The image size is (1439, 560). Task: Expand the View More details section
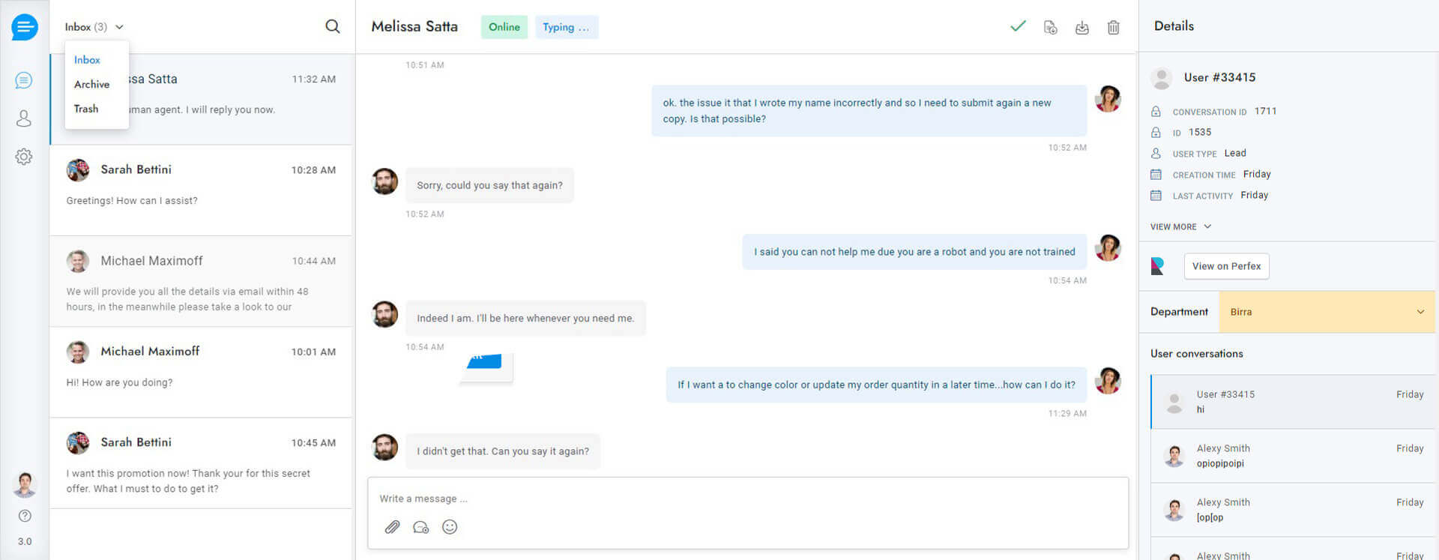tap(1180, 226)
